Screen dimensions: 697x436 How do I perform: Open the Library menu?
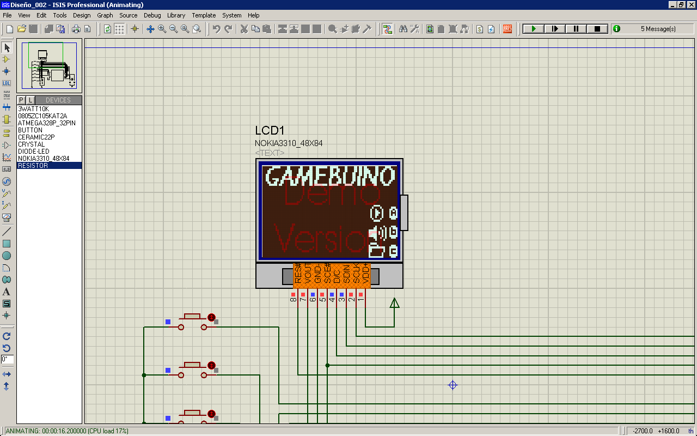pyautogui.click(x=176, y=15)
